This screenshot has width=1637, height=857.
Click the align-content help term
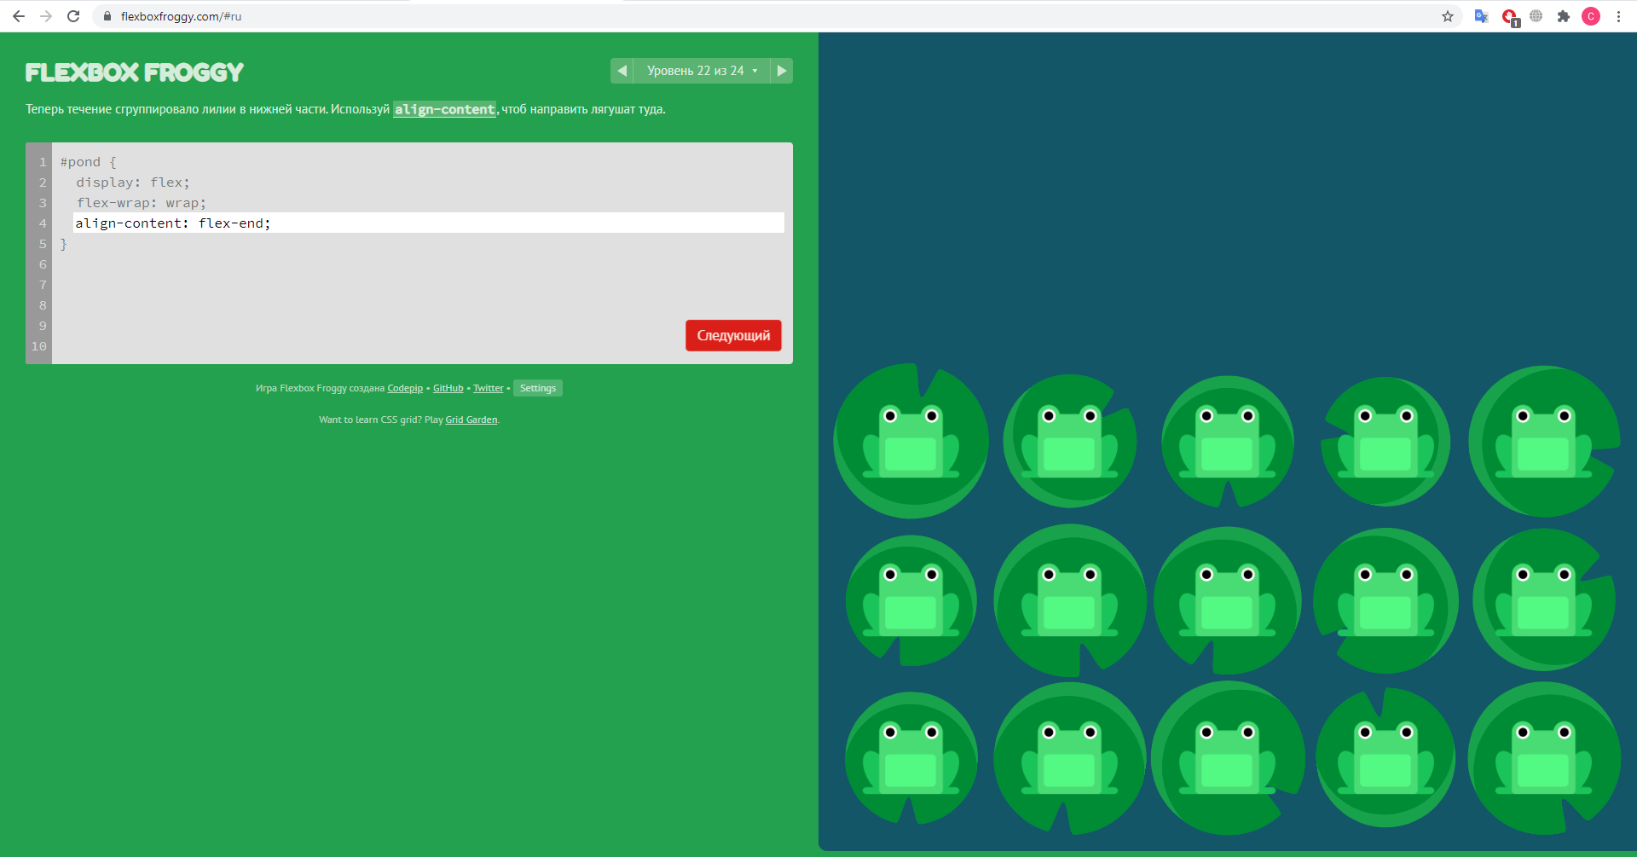point(444,109)
